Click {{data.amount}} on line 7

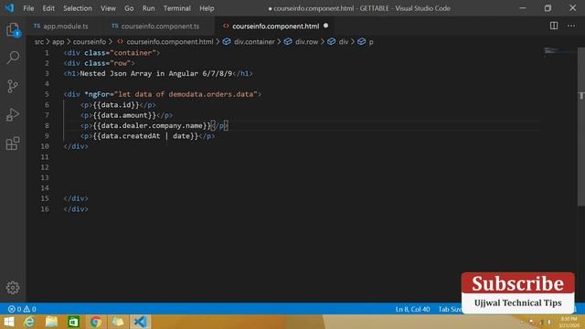[x=124, y=115]
